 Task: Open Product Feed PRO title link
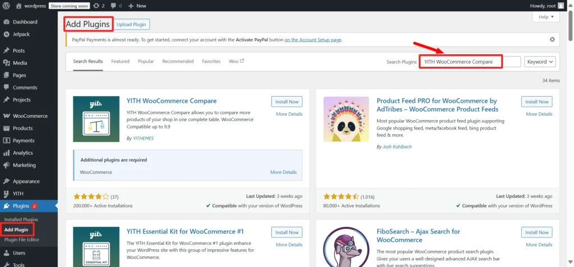coord(437,105)
